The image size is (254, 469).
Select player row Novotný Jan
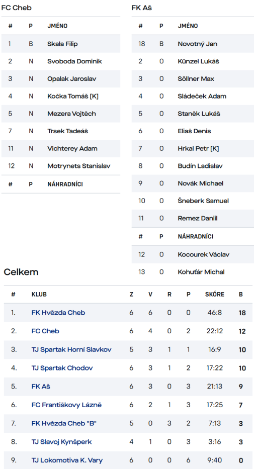tap(193, 44)
